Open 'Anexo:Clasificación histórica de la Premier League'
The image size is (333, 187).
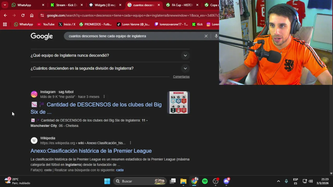91,151
